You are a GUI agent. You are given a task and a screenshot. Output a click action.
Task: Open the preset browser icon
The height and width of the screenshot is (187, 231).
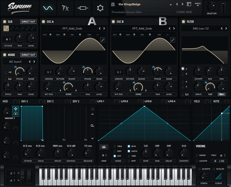pyautogui.click(x=189, y=4)
